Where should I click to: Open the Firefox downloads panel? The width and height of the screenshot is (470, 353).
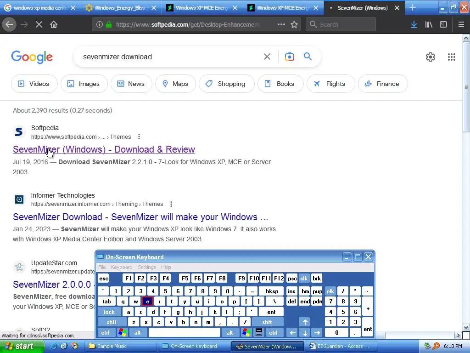pos(414,24)
